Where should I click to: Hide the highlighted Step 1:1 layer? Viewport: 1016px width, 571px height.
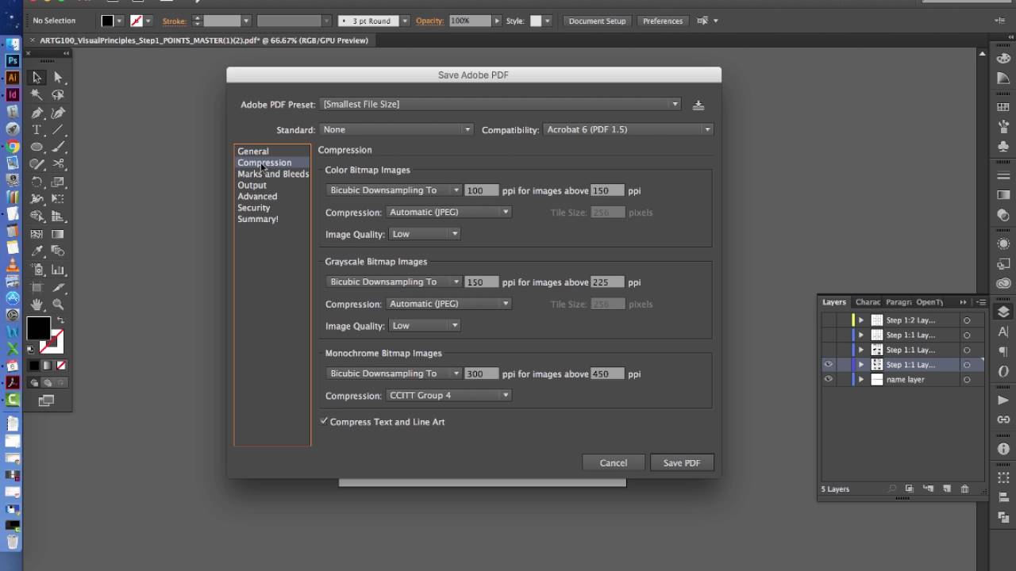[828, 365]
